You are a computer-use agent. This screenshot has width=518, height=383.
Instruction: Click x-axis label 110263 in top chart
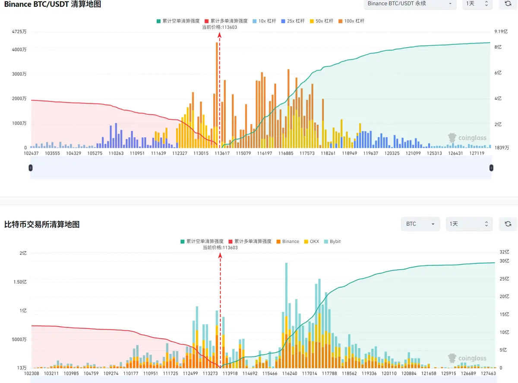pos(116,153)
